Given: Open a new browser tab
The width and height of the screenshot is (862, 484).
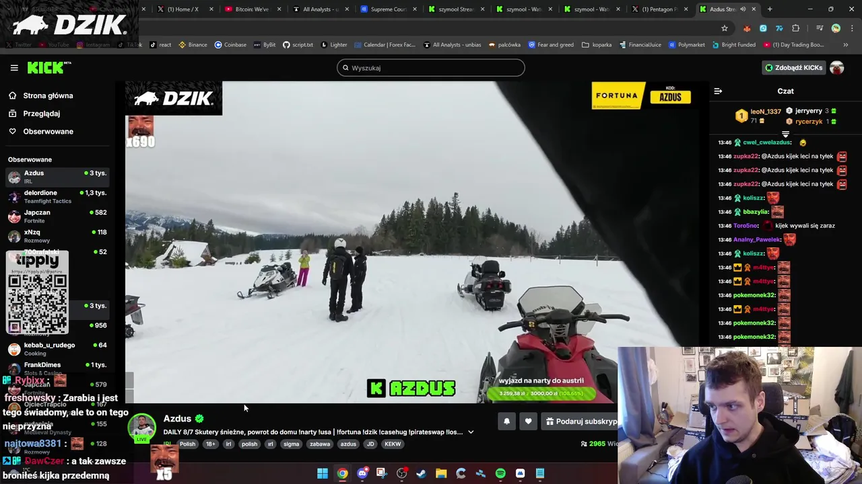Looking at the screenshot, I should point(770,9).
